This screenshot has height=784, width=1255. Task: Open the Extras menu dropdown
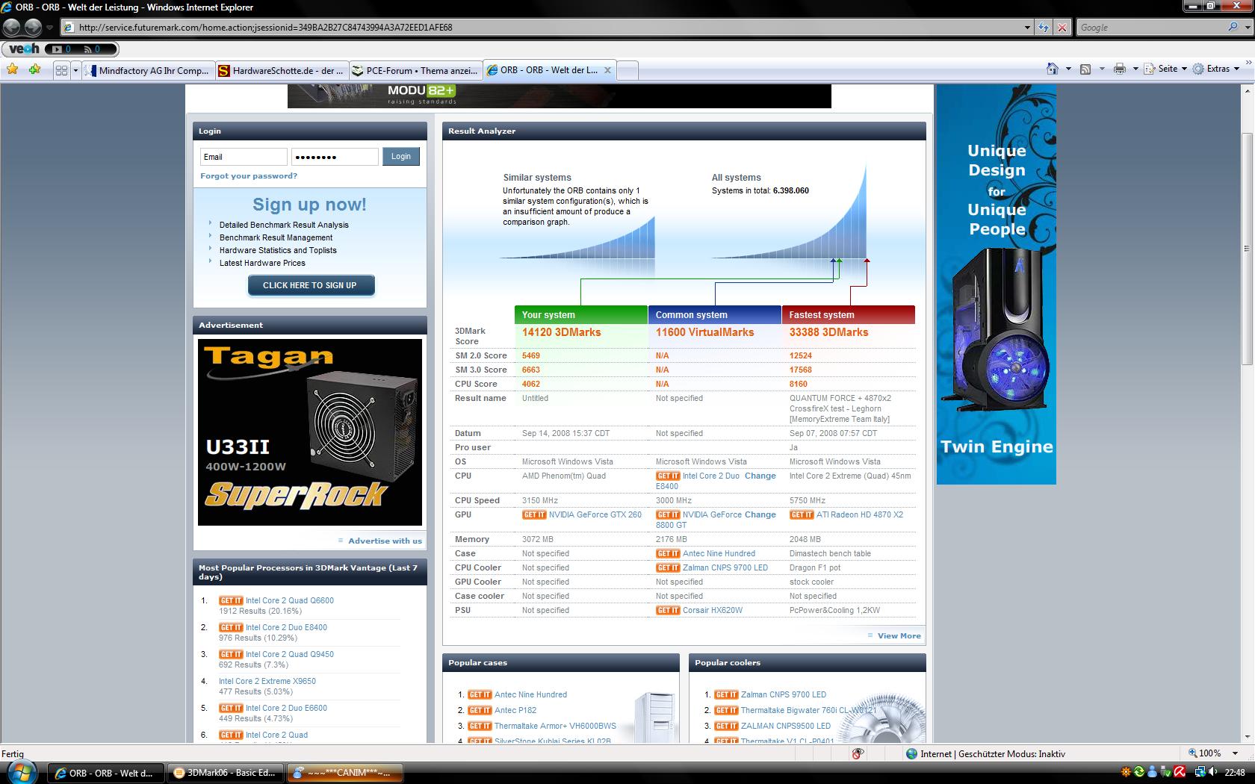pyautogui.click(x=1217, y=69)
